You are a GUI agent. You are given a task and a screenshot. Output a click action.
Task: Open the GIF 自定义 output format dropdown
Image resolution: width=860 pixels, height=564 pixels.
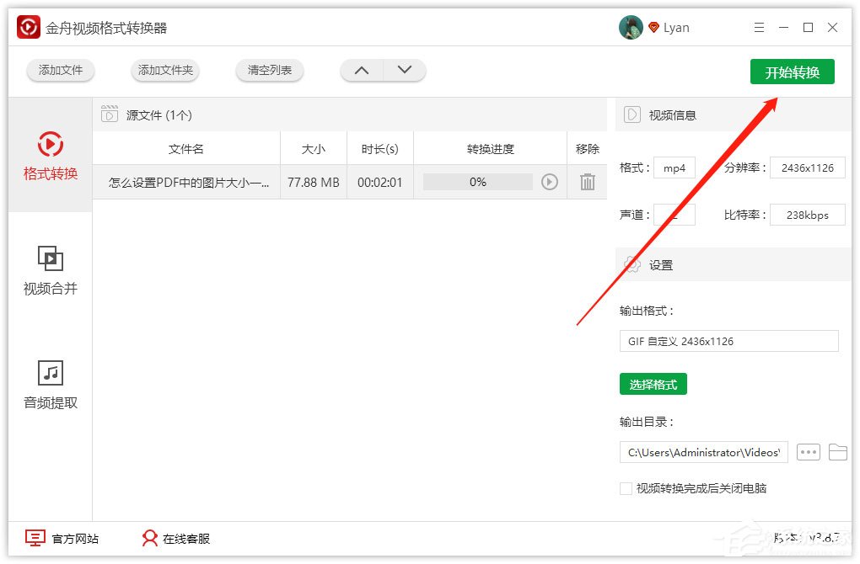[x=728, y=341]
